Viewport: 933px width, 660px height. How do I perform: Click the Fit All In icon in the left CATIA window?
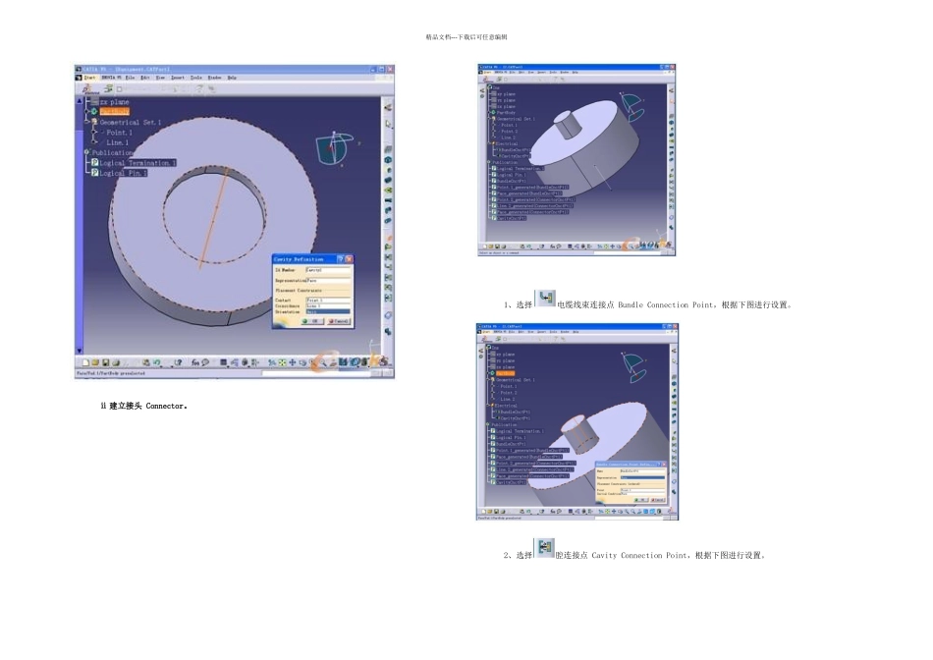click(282, 362)
